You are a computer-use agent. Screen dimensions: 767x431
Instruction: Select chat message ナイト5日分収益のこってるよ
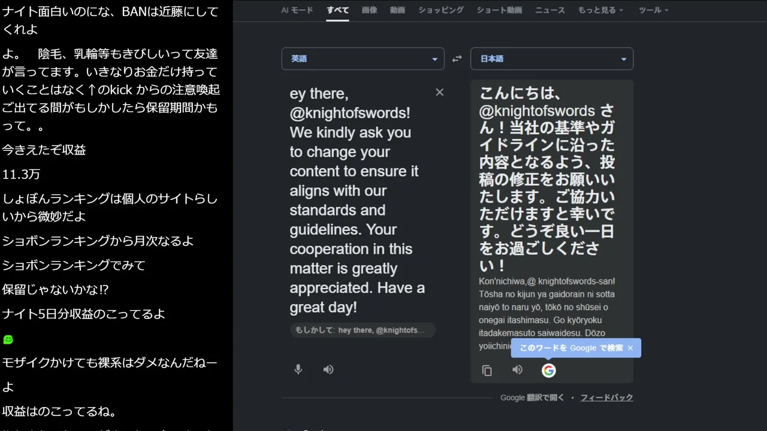point(84,314)
